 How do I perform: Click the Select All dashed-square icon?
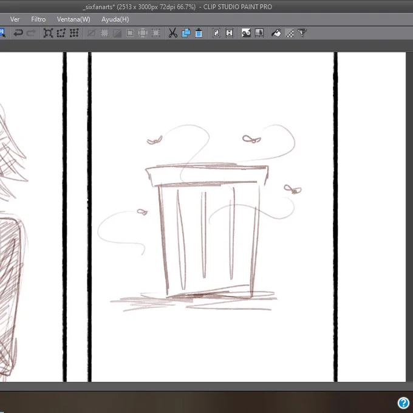point(104,33)
